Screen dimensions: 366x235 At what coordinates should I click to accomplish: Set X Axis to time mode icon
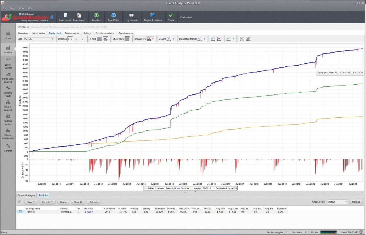(x=106, y=39)
